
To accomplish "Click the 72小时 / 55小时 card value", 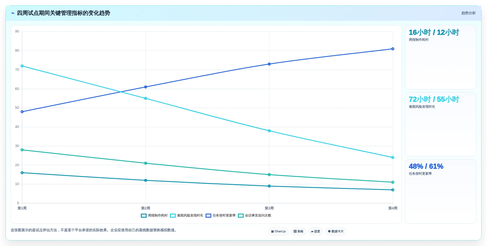I will [x=434, y=99].
